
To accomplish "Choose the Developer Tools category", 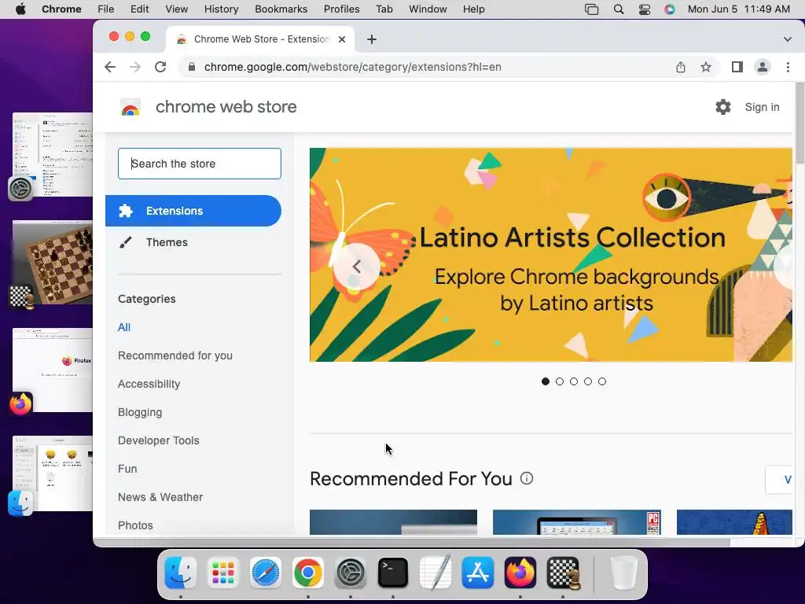I will point(159,440).
